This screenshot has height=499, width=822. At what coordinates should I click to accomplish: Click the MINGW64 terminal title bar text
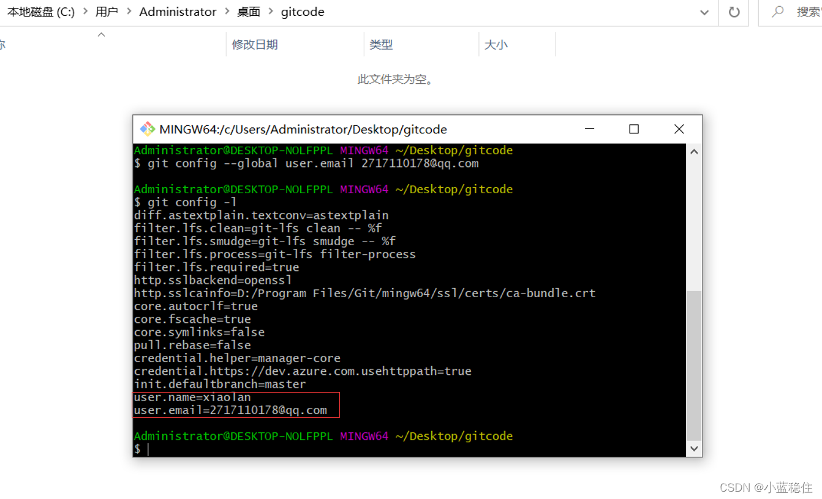click(x=303, y=129)
